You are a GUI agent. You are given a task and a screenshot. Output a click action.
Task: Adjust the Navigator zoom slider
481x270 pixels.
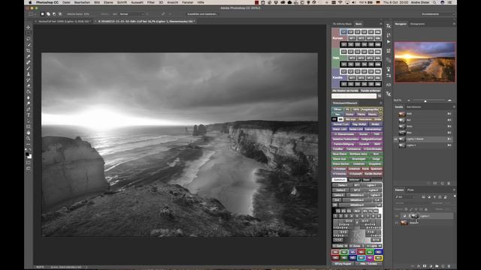point(425,100)
